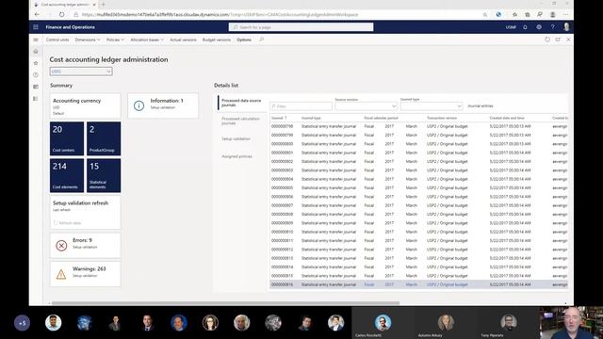Open the browser settings ellipsis menu
The height and width of the screenshot is (339, 603).
[565, 15]
